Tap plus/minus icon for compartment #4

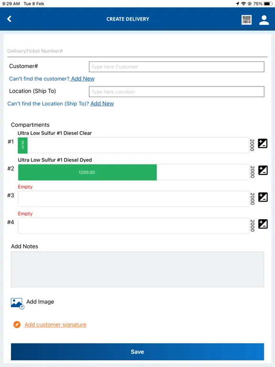[263, 224]
